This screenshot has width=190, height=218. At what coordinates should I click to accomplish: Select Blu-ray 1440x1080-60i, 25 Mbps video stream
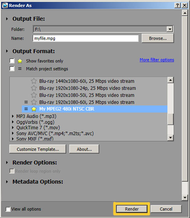(x=86, y=81)
